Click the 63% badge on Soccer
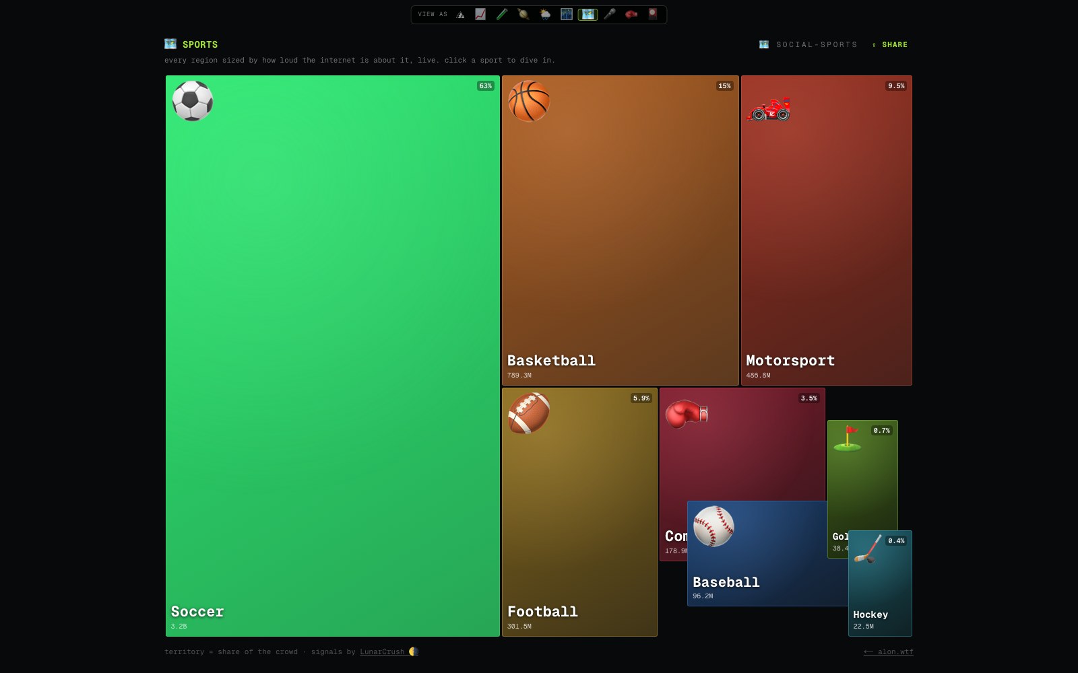 486,86
